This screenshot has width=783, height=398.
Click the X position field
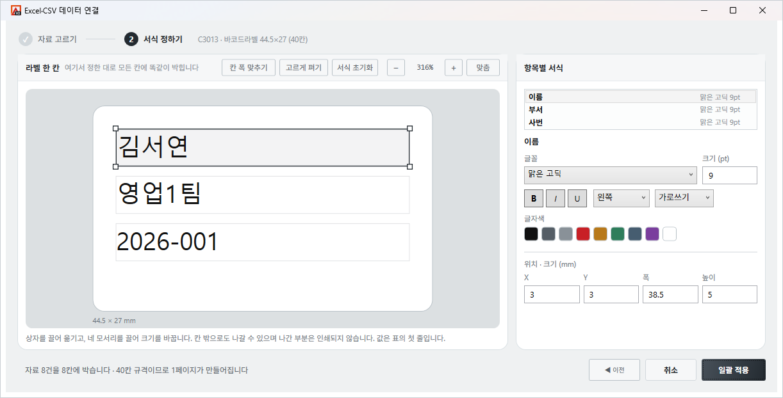point(552,294)
